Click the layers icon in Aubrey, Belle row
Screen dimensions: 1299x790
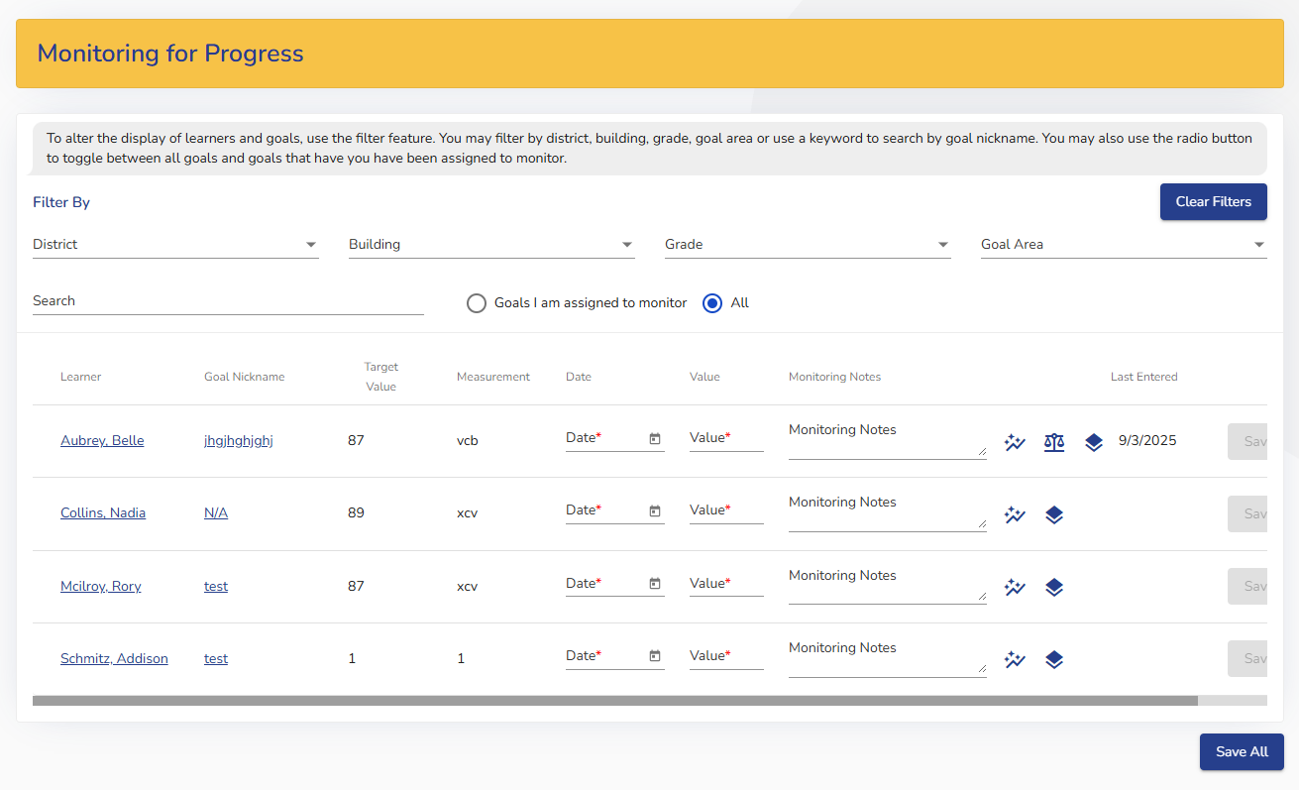coord(1093,442)
